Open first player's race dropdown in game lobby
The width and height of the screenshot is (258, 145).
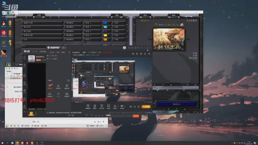coord(73,23)
